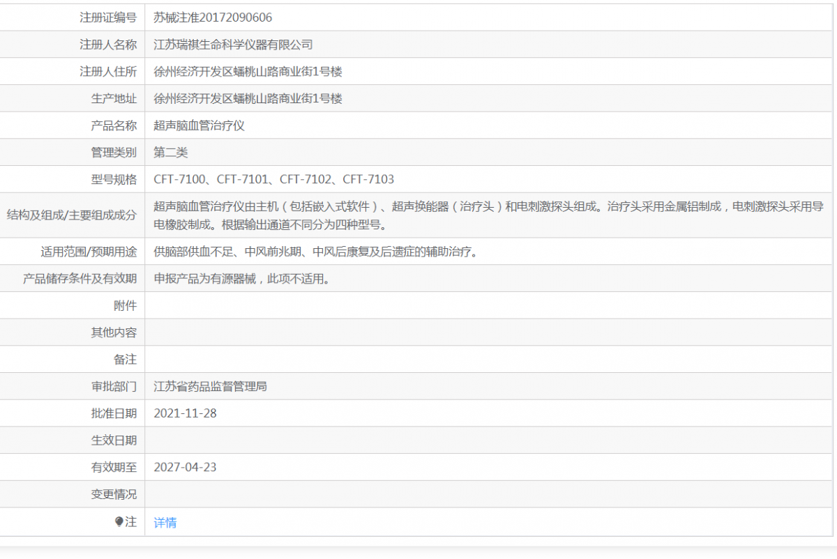Click management category value 第二类
This screenshot has width=837, height=559.
click(171, 153)
